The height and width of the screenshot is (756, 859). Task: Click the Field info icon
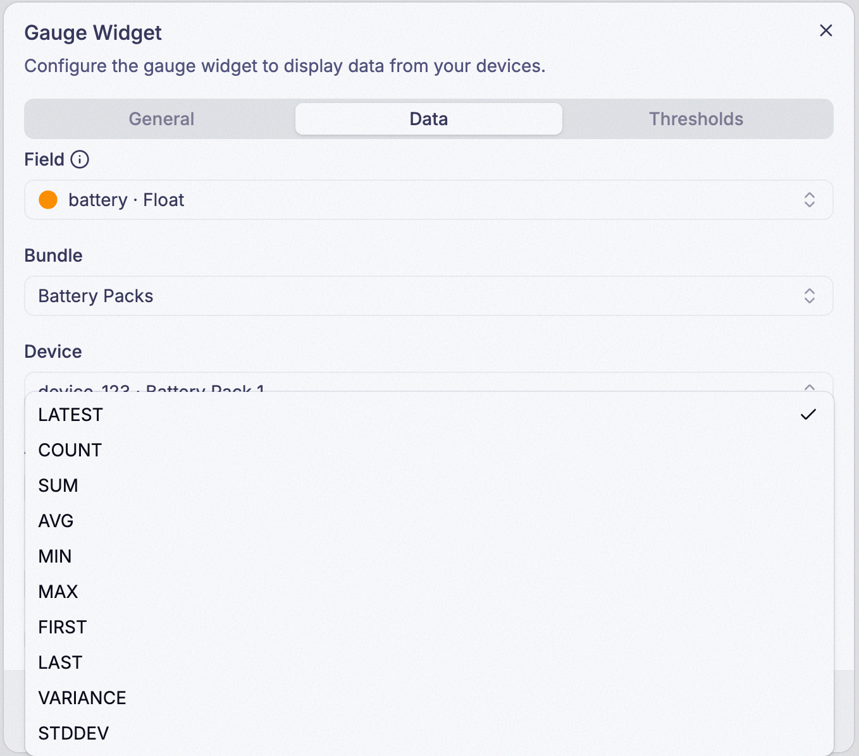(x=80, y=159)
